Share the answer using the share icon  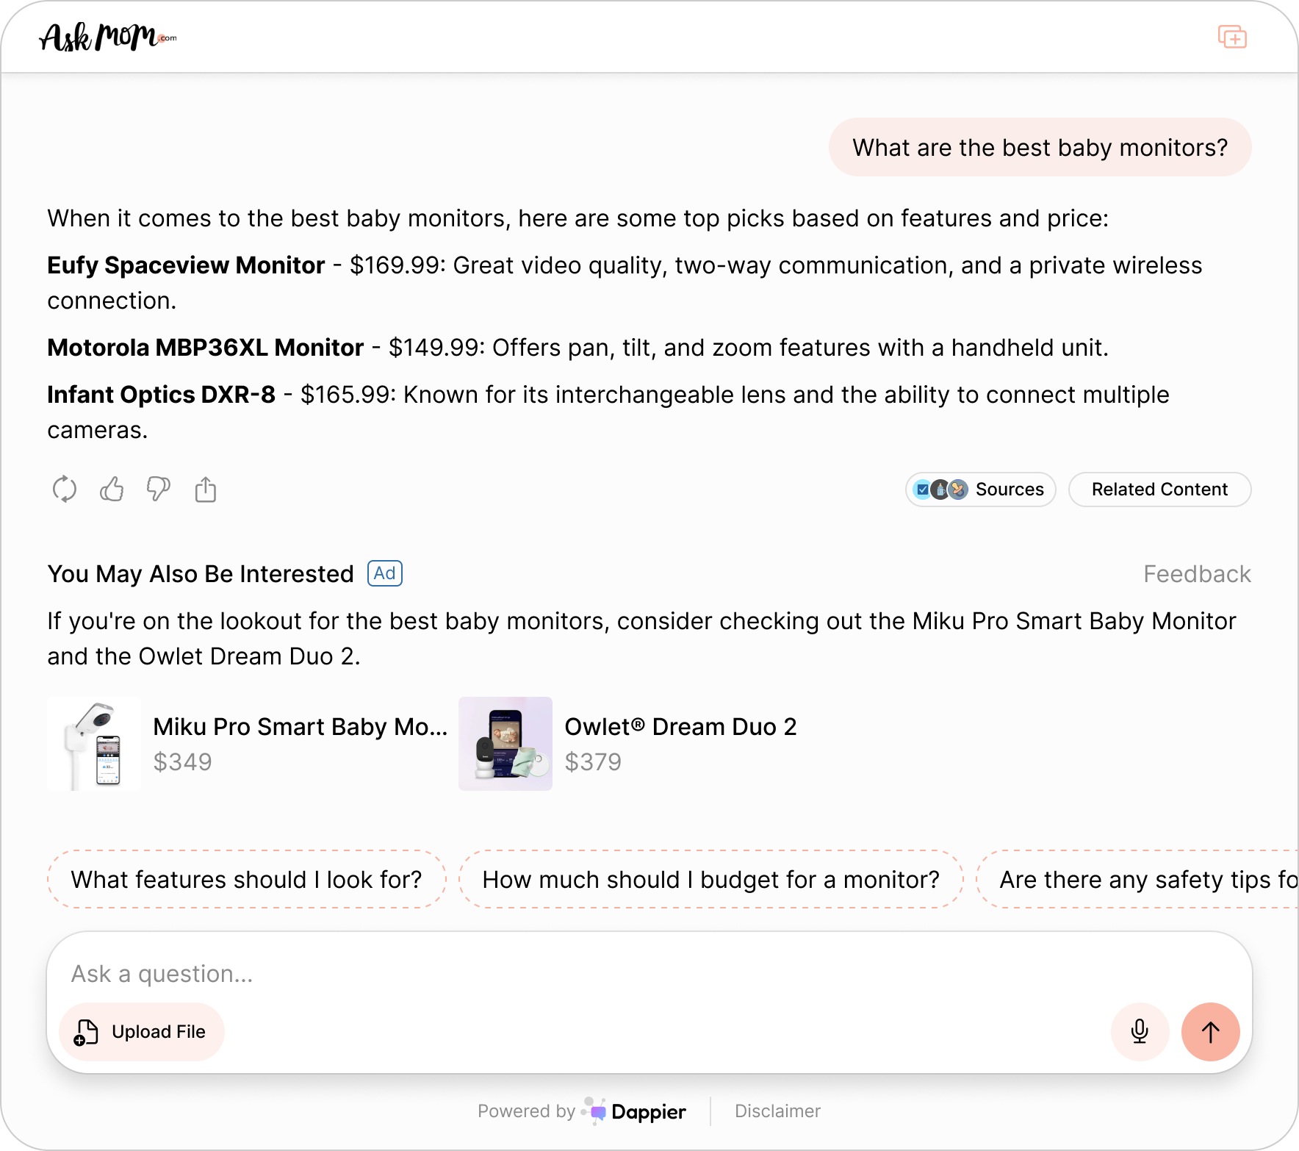coord(206,489)
